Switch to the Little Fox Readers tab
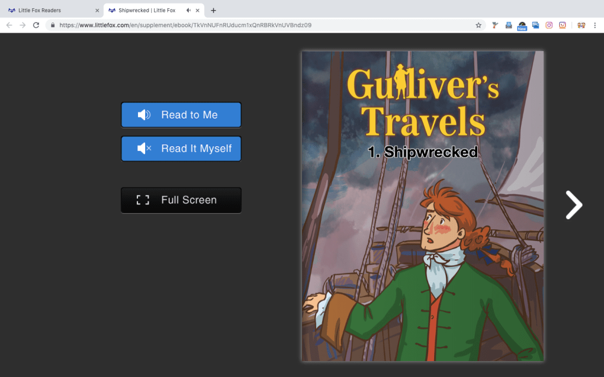 point(50,11)
